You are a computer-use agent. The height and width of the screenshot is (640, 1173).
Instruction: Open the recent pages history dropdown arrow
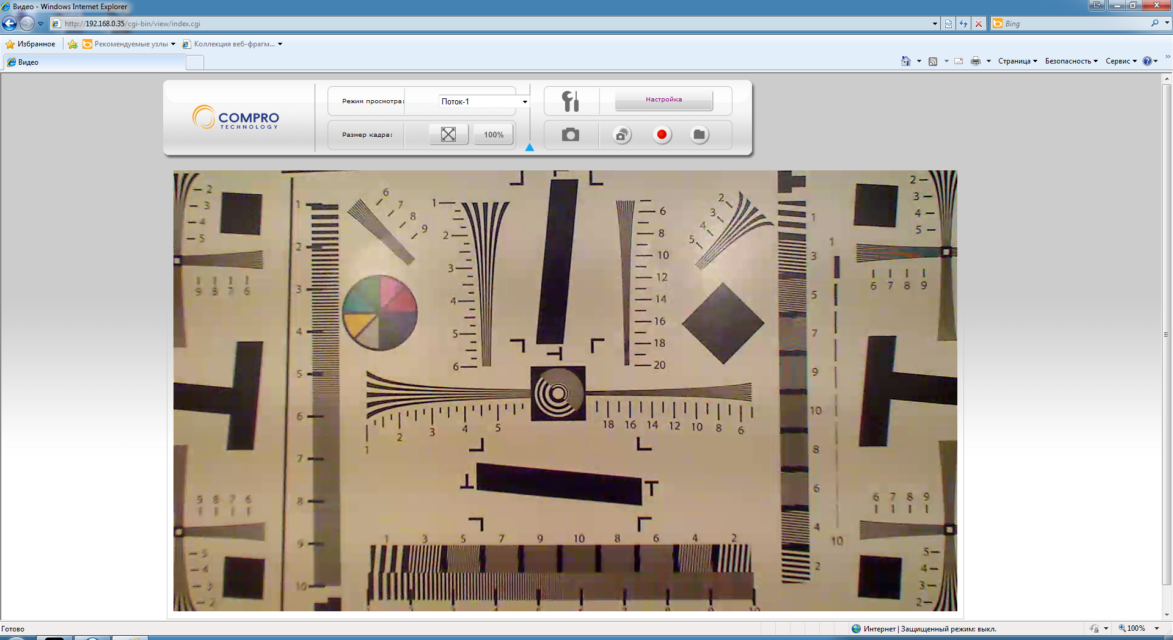[40, 24]
